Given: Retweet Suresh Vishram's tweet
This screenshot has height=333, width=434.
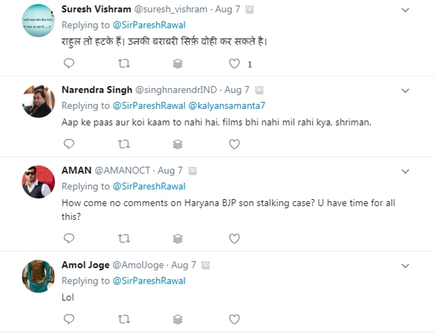Looking at the screenshot, I should (x=124, y=63).
